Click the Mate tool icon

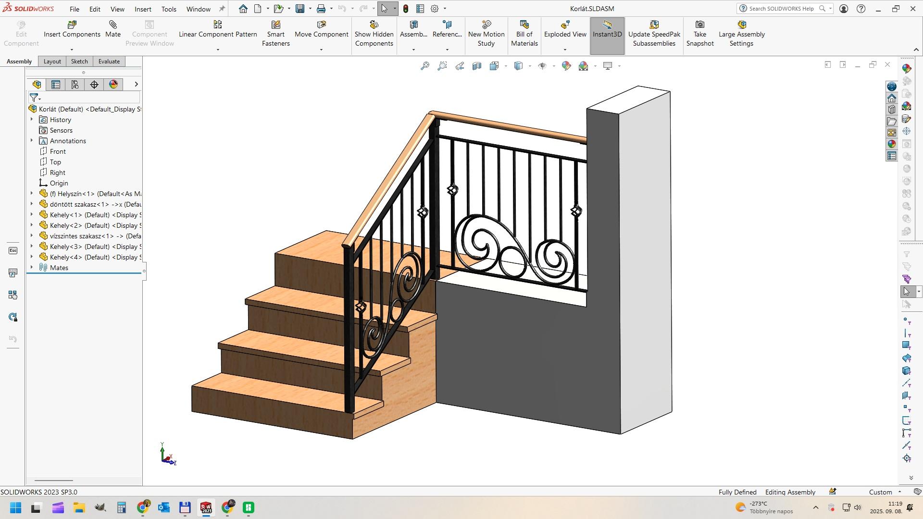[112, 25]
